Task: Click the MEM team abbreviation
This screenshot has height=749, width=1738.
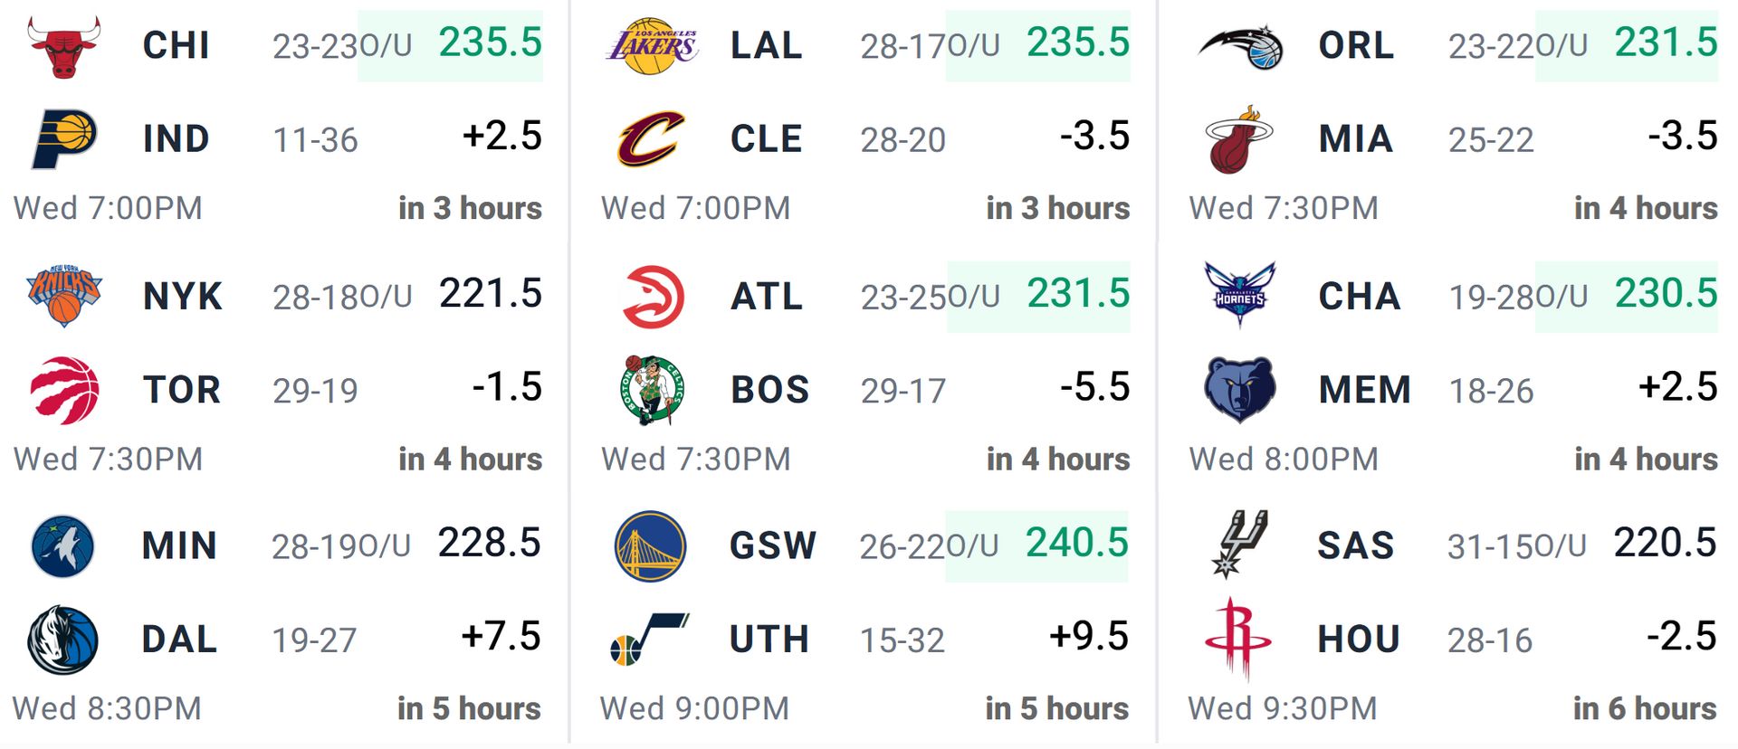Action: click(1365, 390)
